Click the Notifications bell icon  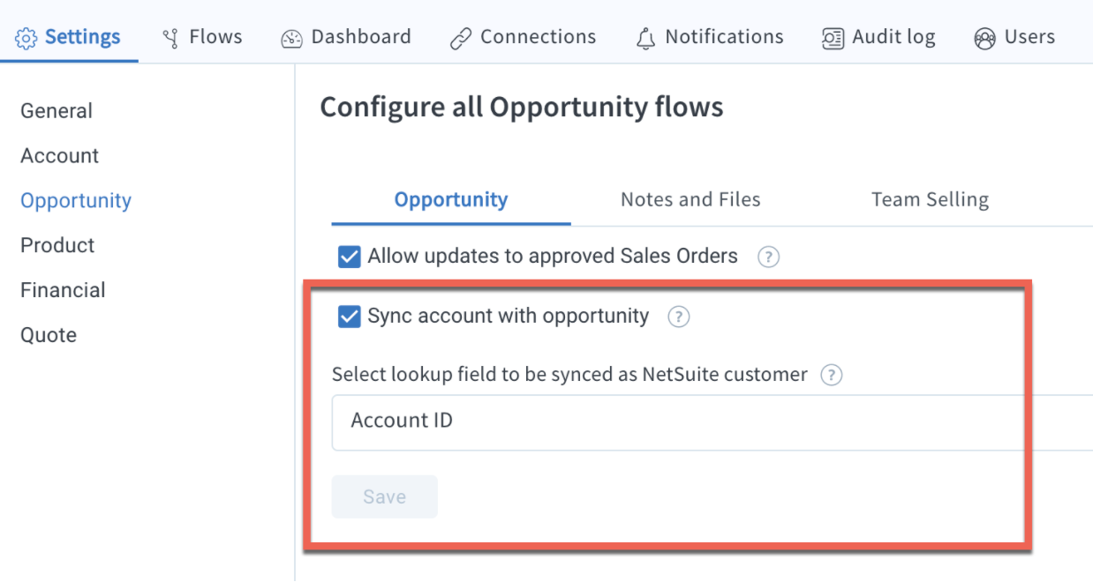(646, 38)
